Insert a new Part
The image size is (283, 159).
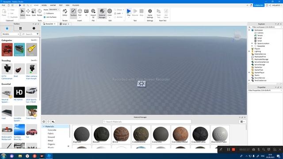80,13
